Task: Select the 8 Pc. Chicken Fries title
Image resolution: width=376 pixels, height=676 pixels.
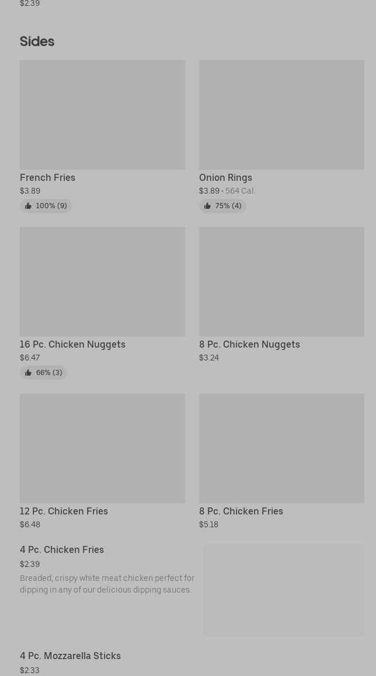Action: pyautogui.click(x=241, y=511)
